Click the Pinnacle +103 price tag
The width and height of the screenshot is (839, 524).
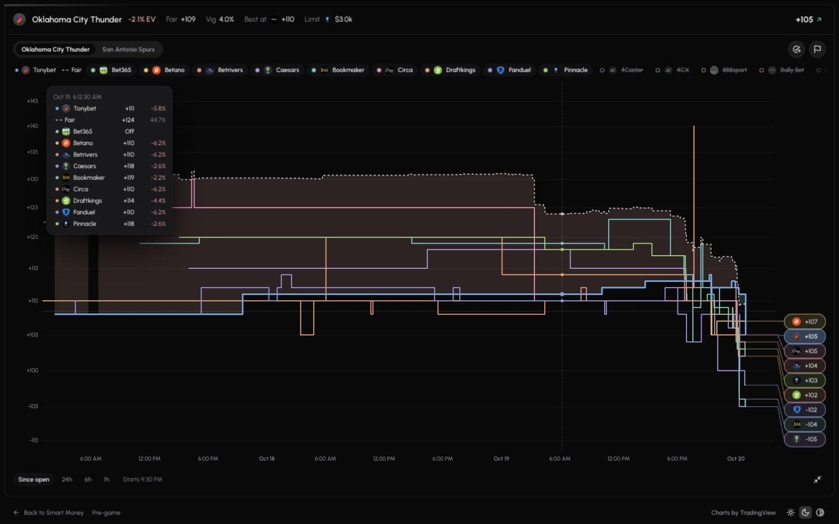[805, 380]
